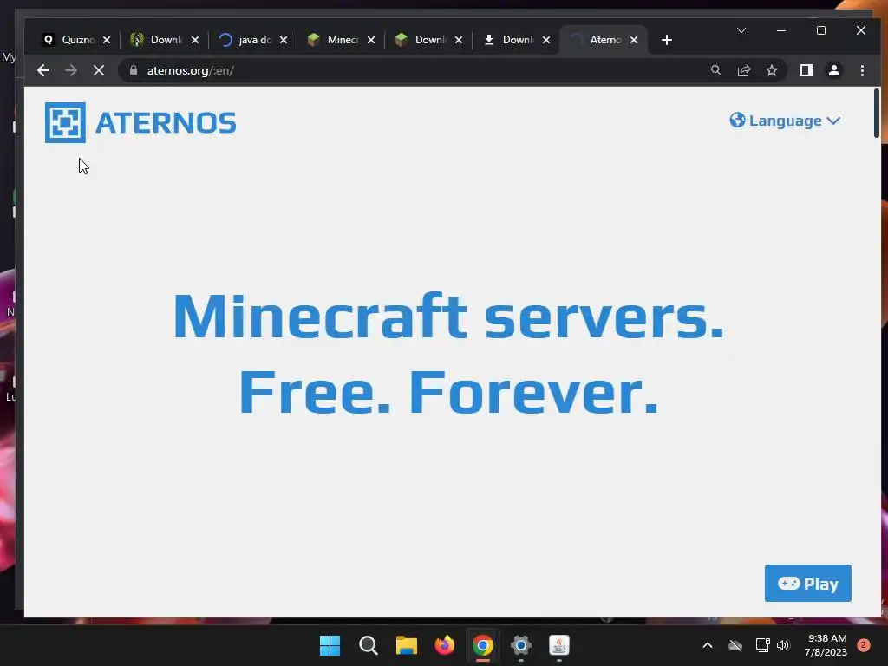Stop loading the page
This screenshot has width=888, height=666.
click(x=99, y=70)
